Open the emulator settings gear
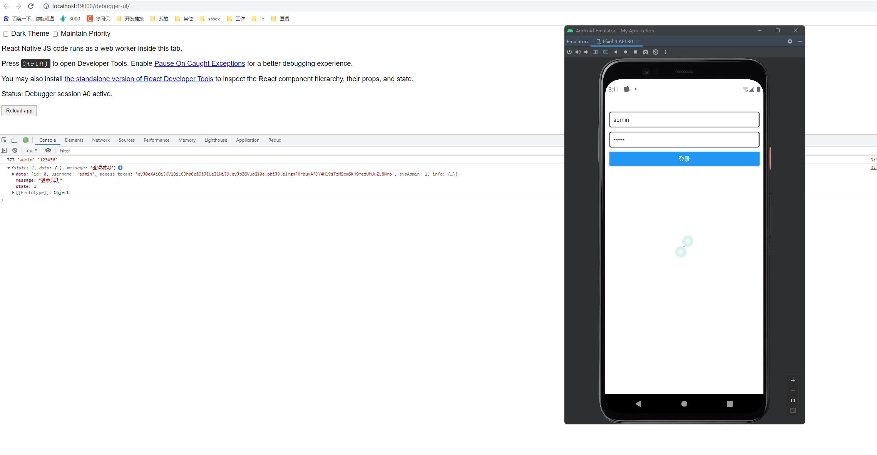Viewport: 877px width, 455px height. pyautogui.click(x=790, y=41)
